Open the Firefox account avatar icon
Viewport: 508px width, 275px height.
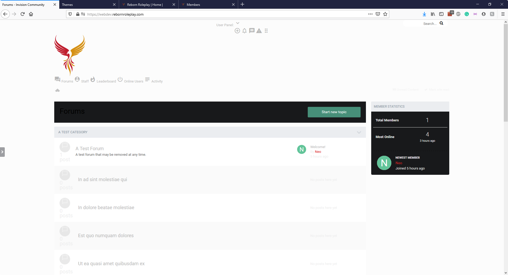pos(484,14)
